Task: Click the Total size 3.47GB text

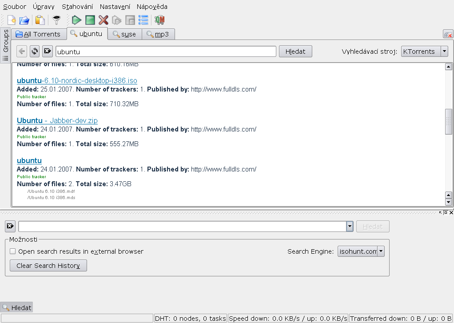Action: 104,183
